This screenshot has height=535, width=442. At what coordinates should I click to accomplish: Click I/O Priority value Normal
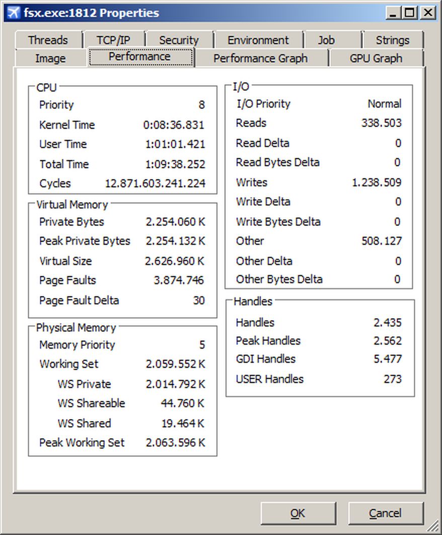coord(385,104)
